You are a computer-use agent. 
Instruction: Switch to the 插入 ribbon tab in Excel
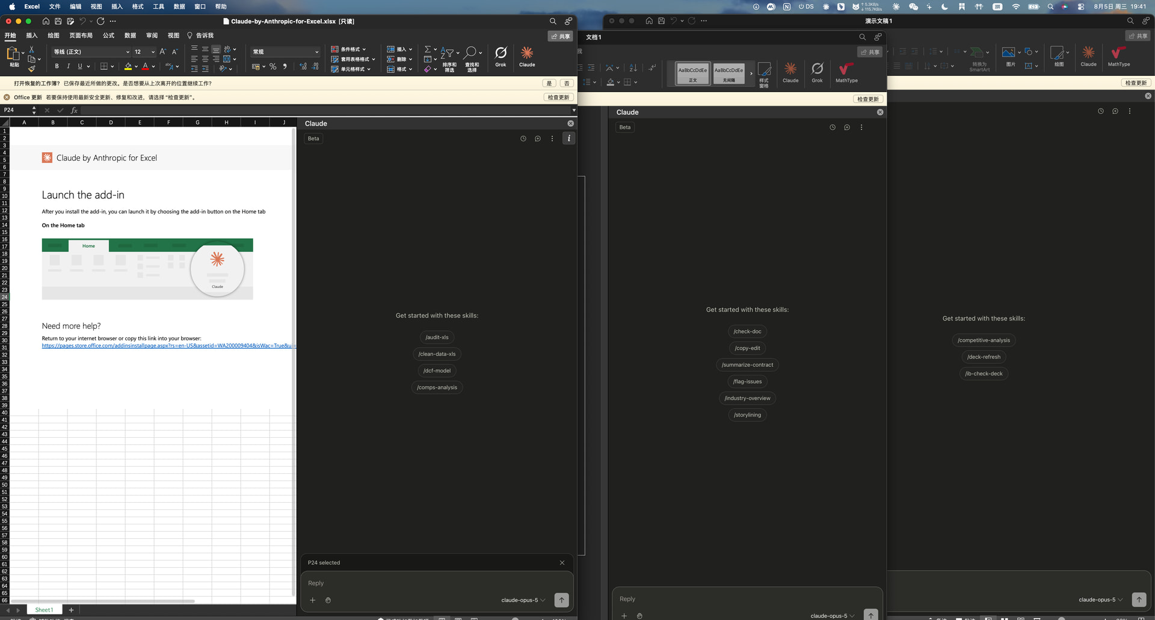[x=32, y=35]
